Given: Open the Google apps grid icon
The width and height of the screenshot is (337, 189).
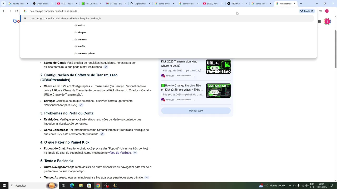Looking at the screenshot, I should [x=319, y=22].
